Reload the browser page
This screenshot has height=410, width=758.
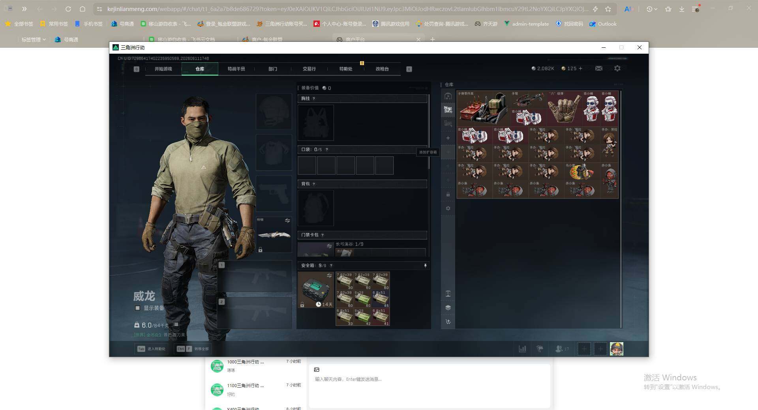point(68,9)
